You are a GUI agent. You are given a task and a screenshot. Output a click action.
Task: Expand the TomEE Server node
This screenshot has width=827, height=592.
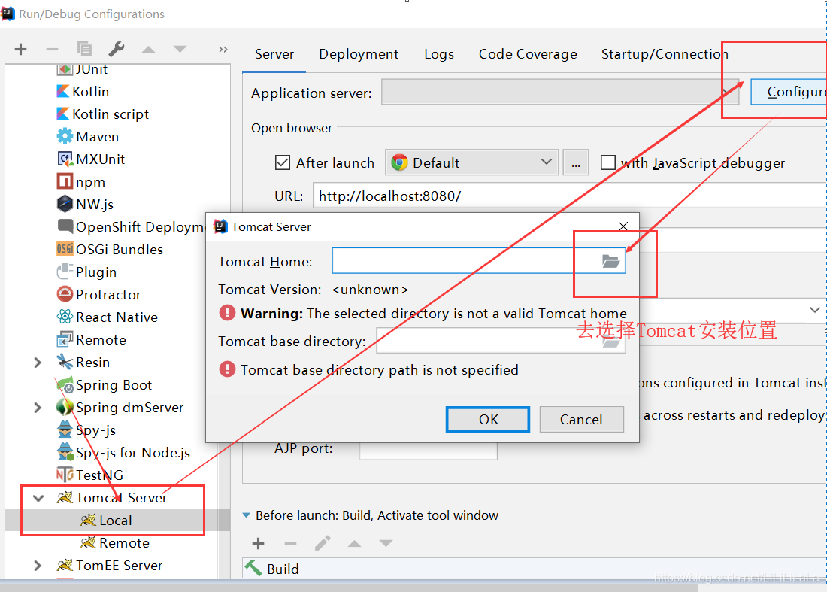tap(38, 566)
